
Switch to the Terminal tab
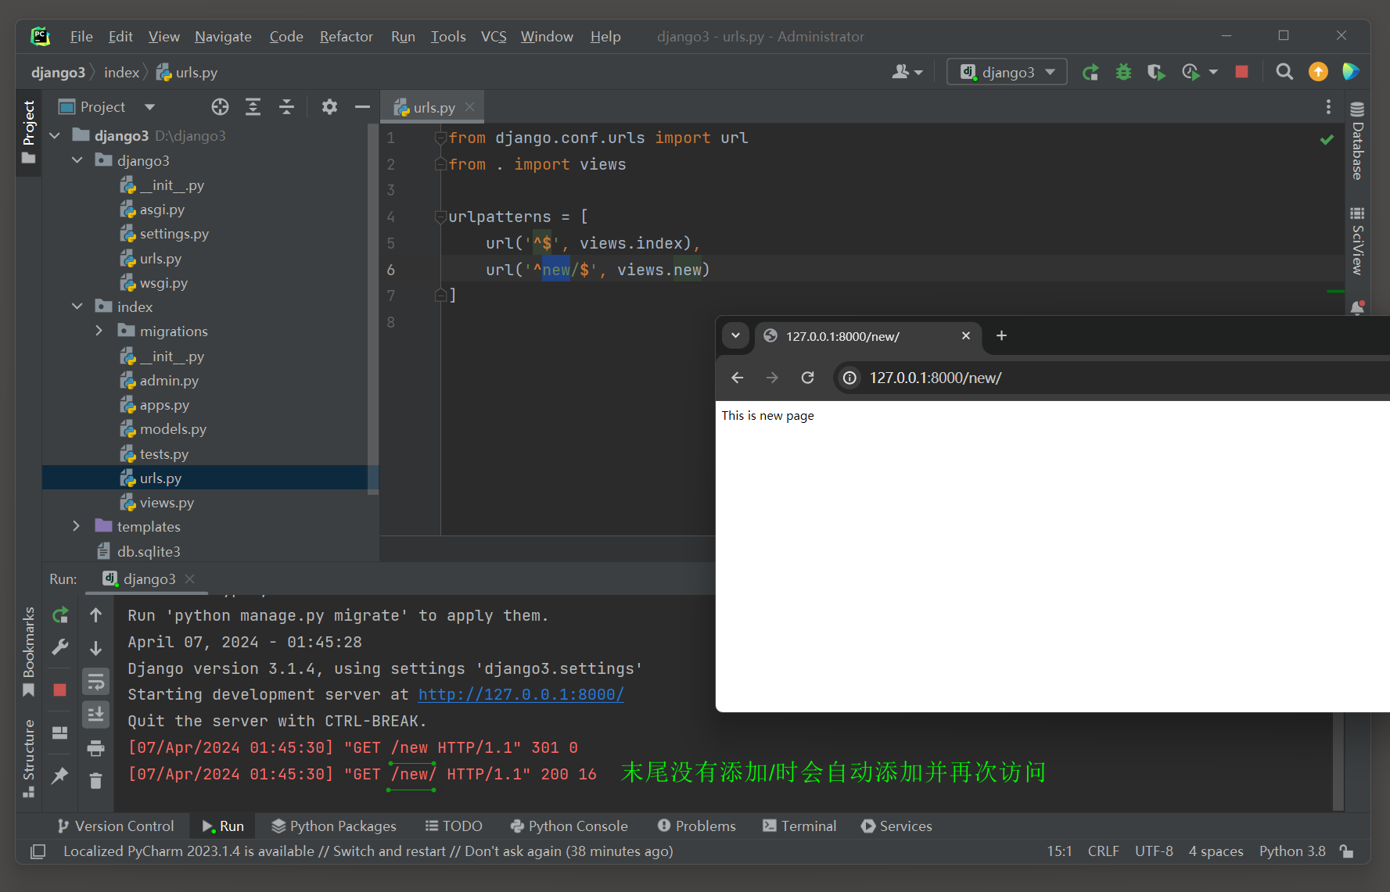point(799,826)
